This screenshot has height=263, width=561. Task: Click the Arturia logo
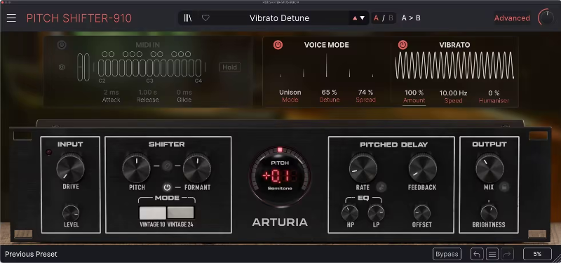point(280,222)
